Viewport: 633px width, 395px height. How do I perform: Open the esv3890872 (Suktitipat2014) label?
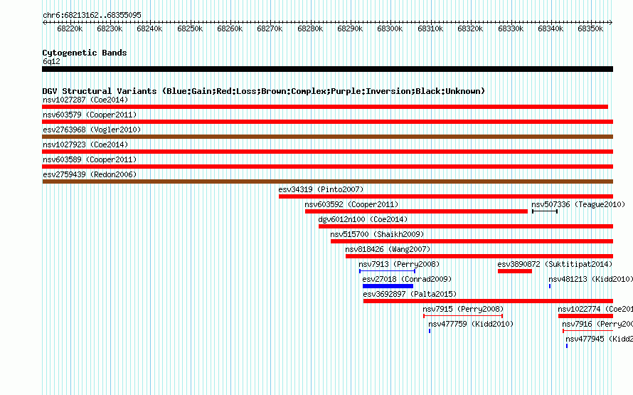555,264
